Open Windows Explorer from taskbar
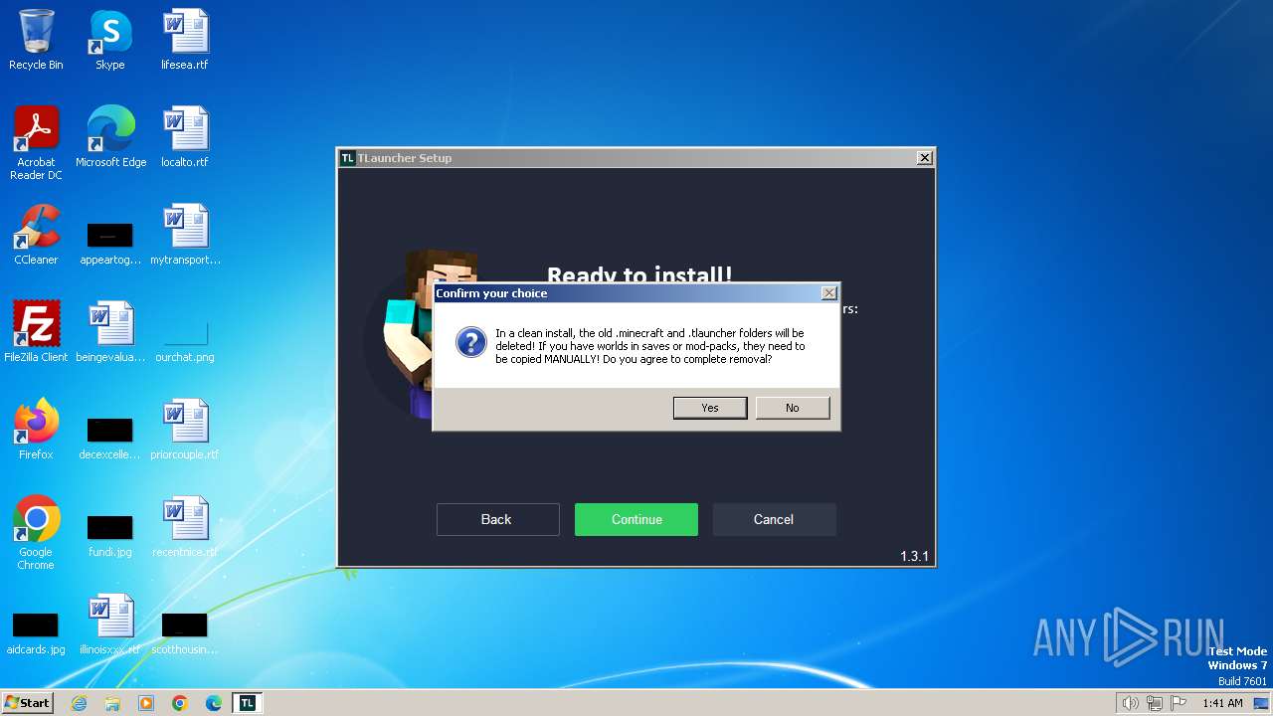 [x=112, y=703]
